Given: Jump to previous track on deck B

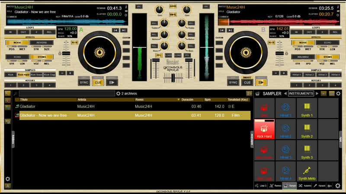Looking at the screenshot, I should click(222, 30).
